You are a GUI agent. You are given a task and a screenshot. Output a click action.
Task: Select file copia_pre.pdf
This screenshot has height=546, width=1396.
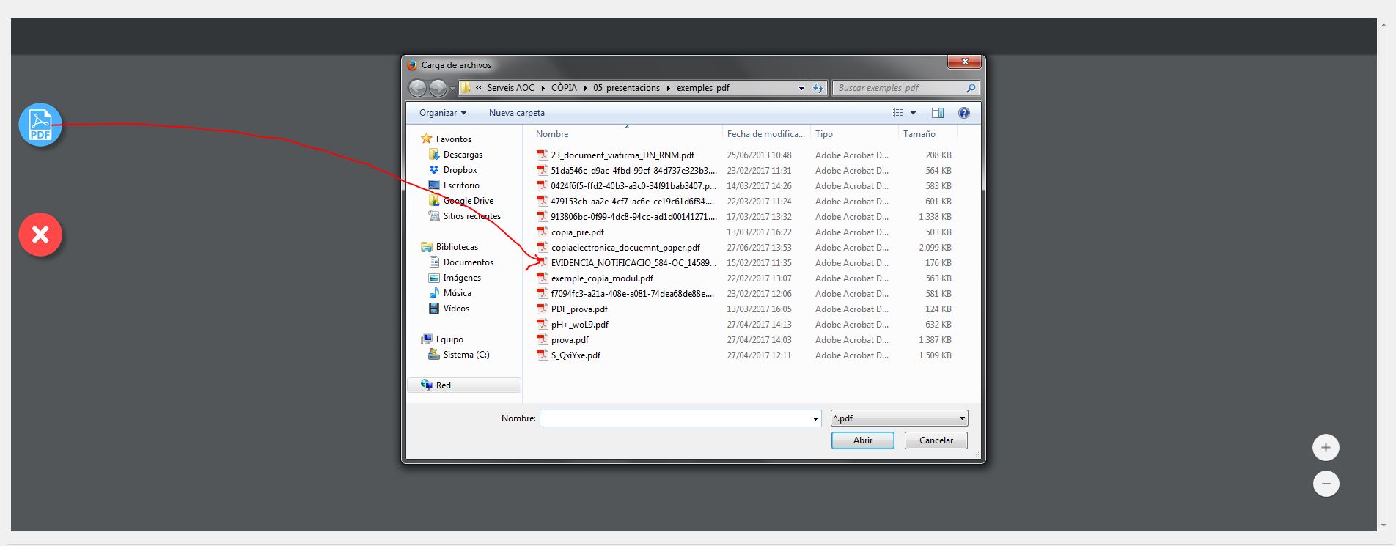(577, 232)
